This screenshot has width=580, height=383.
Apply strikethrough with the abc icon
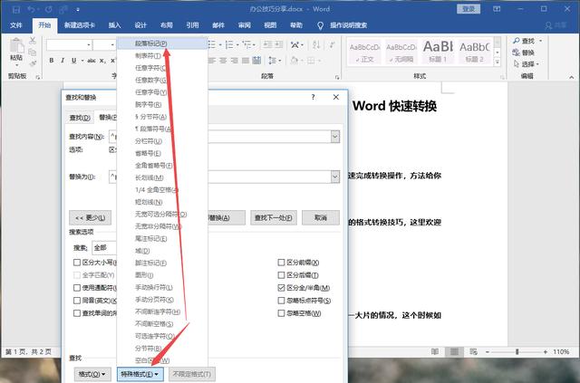pyautogui.click(x=92, y=61)
